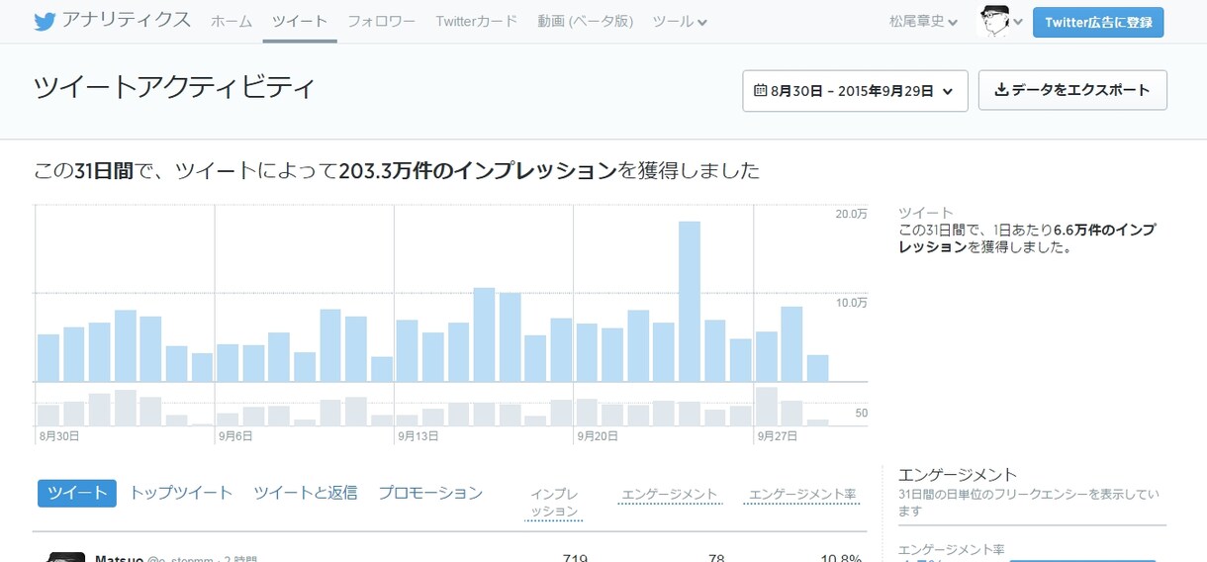Select the ツイート tab below the chart

[x=77, y=493]
